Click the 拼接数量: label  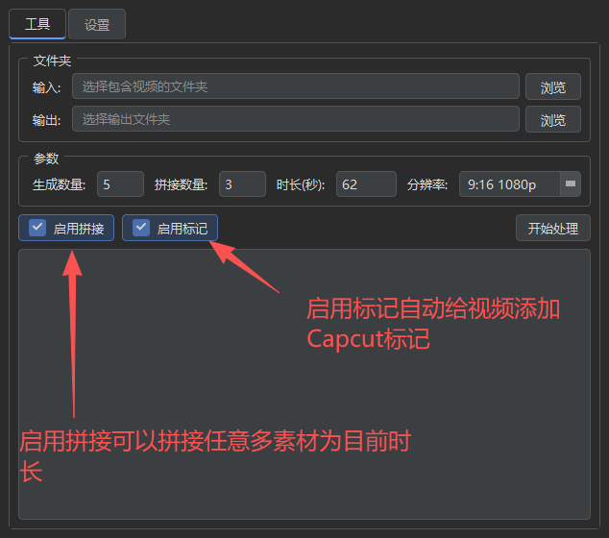181,184
